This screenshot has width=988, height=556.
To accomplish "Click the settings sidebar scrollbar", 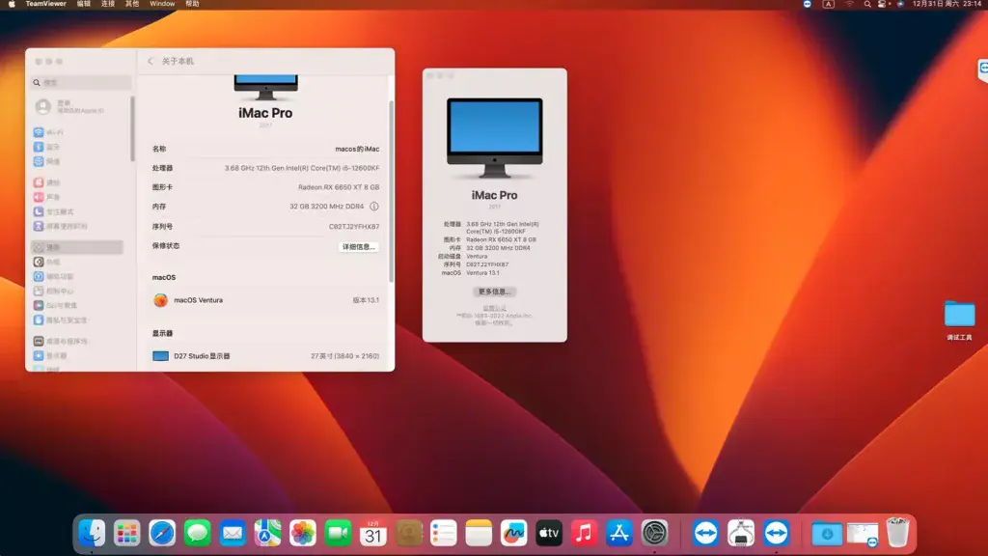I will [x=132, y=128].
